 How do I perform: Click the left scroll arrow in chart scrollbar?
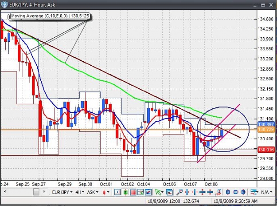point(5,192)
